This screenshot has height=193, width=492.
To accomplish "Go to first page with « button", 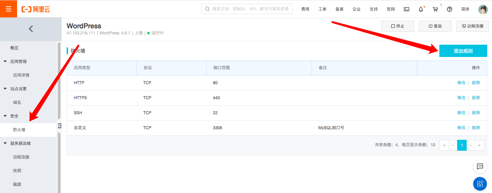I will [x=444, y=145].
